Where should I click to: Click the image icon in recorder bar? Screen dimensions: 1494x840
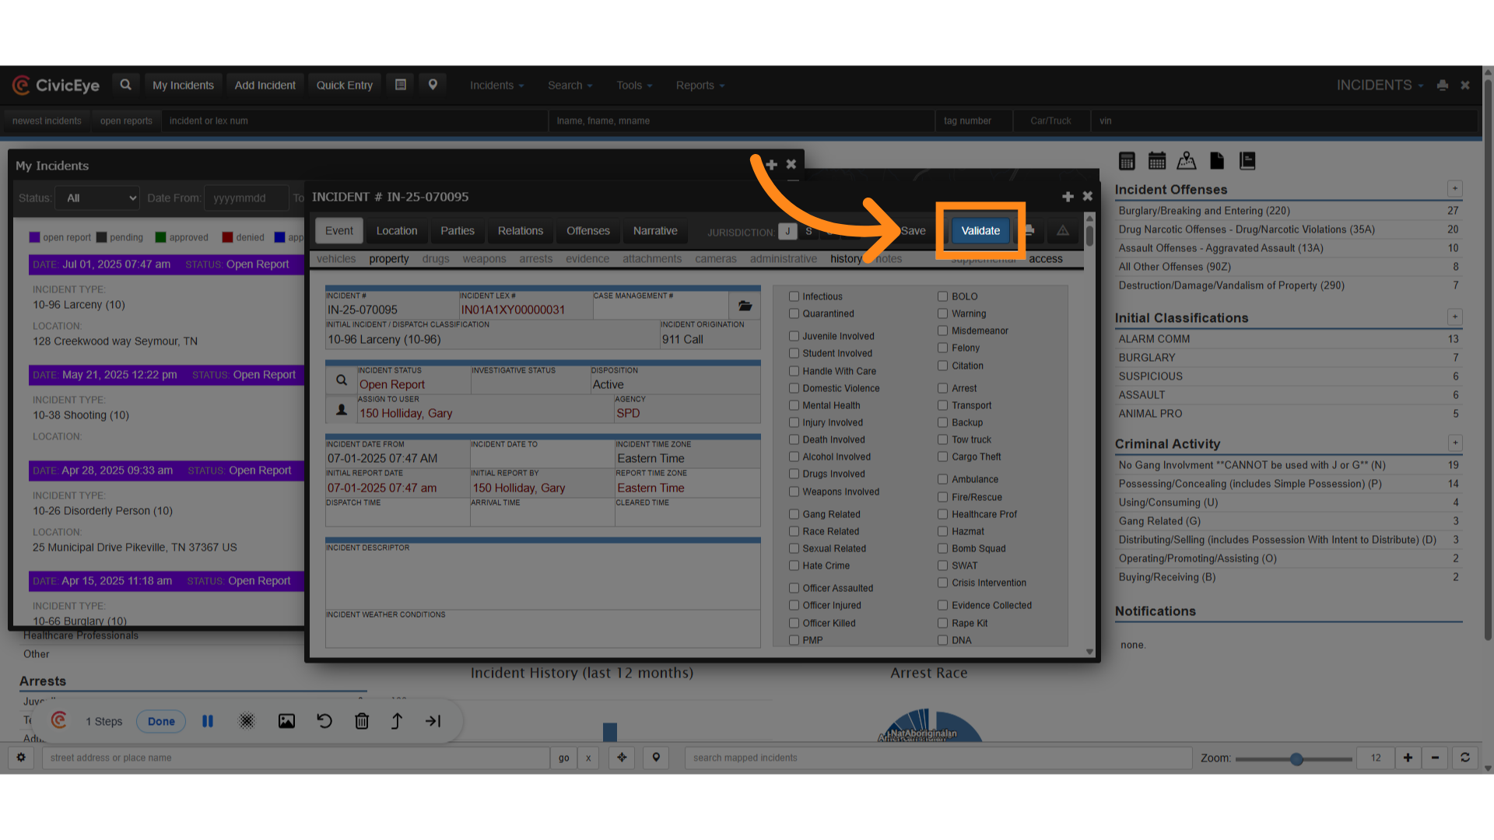click(x=286, y=721)
